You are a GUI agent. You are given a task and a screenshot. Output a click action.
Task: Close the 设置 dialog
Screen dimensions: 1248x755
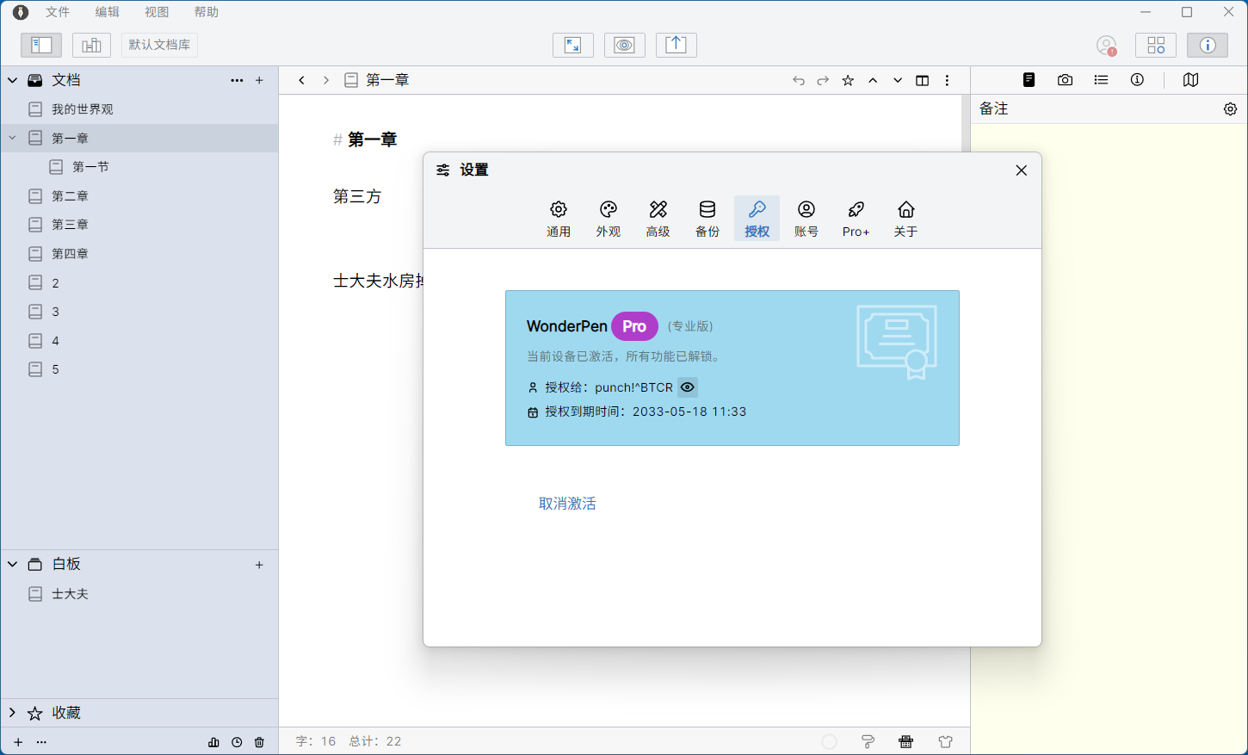[x=1022, y=170]
